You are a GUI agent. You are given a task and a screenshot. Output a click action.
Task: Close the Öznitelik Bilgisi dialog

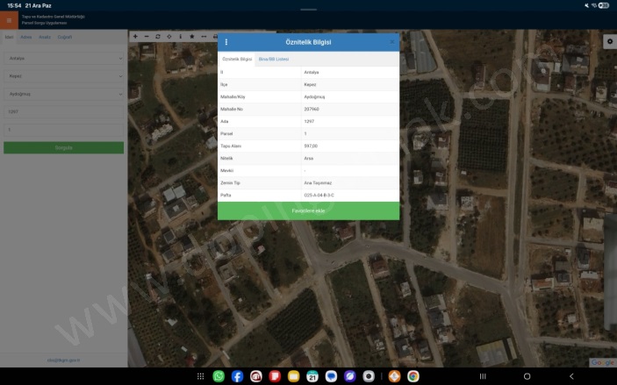coord(391,42)
